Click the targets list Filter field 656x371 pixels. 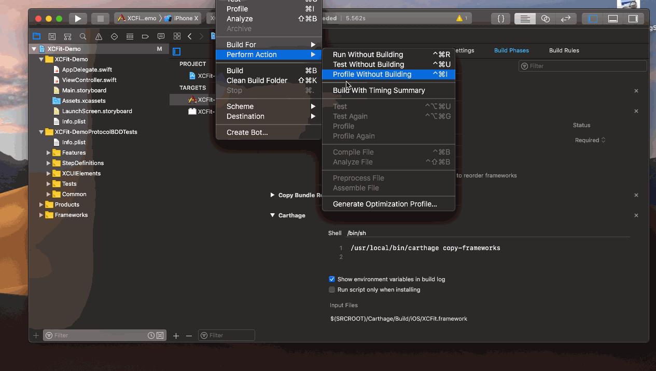click(x=227, y=335)
